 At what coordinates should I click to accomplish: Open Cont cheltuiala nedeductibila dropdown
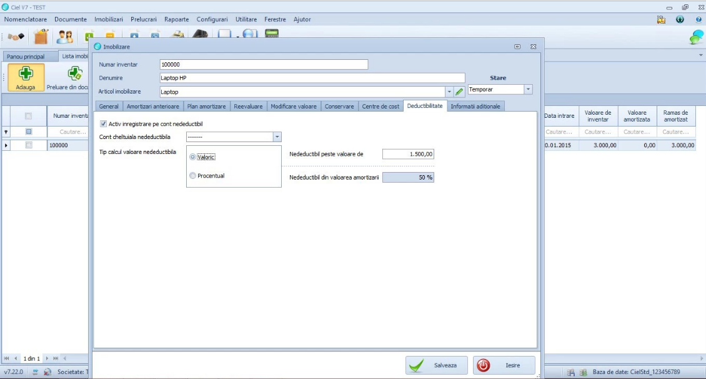pyautogui.click(x=277, y=137)
